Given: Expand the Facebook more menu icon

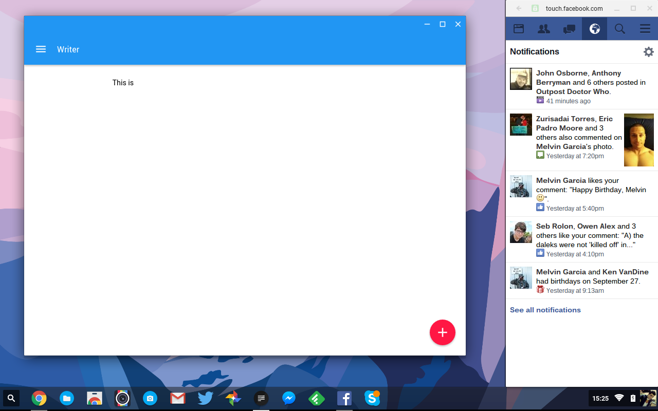Looking at the screenshot, I should click(x=645, y=29).
